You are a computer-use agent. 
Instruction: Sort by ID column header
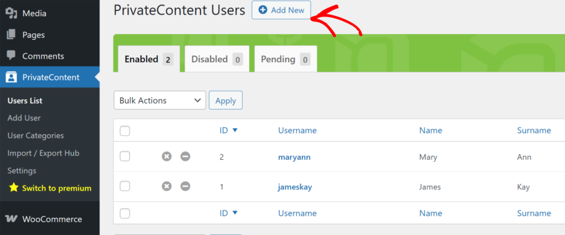tap(224, 130)
